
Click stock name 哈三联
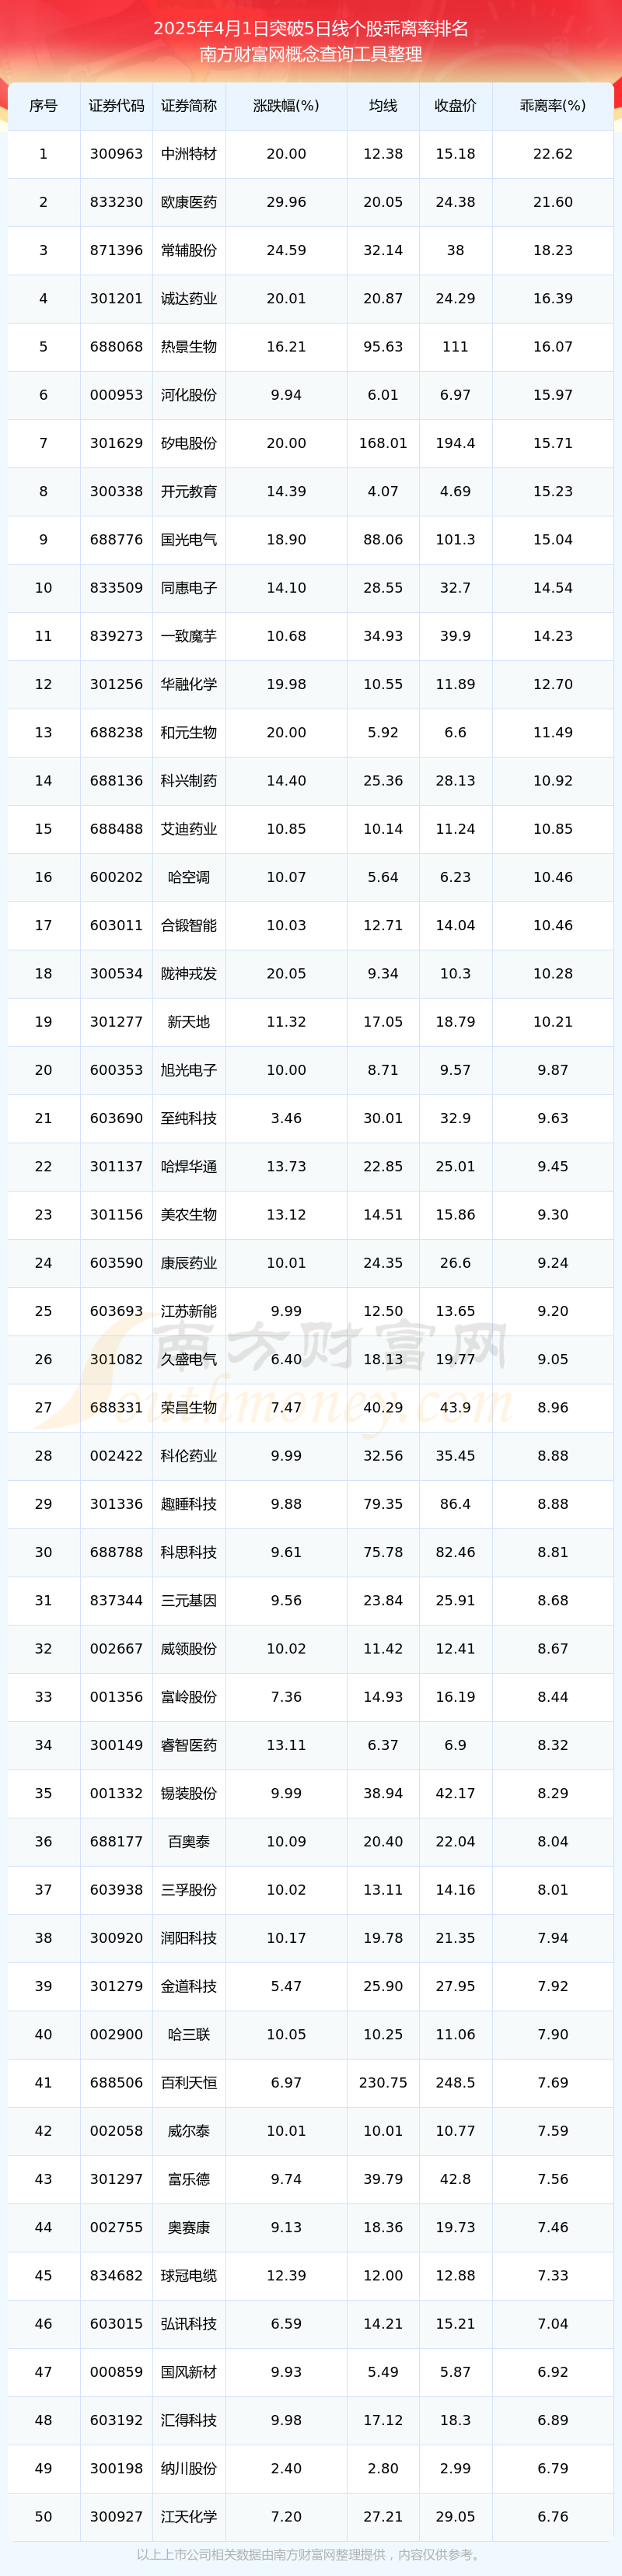(x=189, y=2035)
